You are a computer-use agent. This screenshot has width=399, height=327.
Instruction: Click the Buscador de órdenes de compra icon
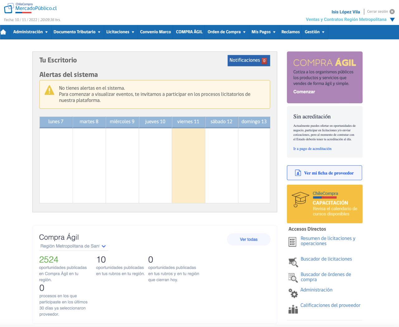[x=293, y=277]
